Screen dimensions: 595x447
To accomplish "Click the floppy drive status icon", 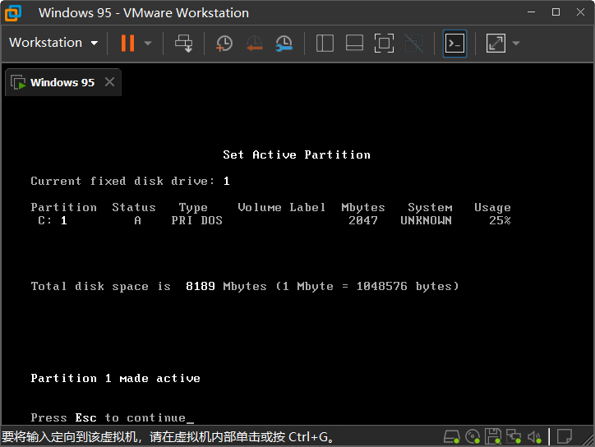I will pyautogui.click(x=493, y=437).
